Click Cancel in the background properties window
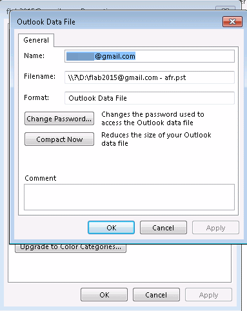The width and height of the screenshot is (247, 311). pyautogui.click(x=156, y=295)
